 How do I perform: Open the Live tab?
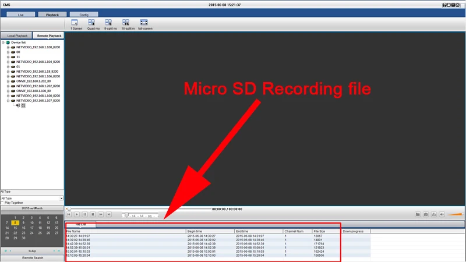(21, 15)
